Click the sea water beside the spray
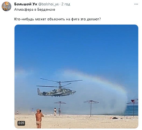 (x=132, y=110)
